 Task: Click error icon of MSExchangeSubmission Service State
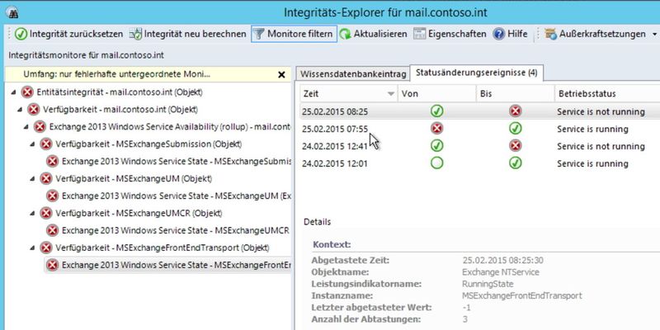[x=53, y=161]
